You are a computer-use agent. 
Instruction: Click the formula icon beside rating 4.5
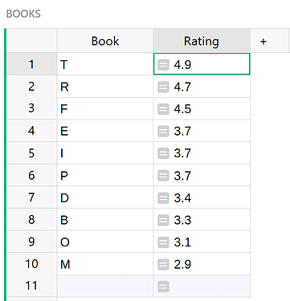click(x=163, y=109)
